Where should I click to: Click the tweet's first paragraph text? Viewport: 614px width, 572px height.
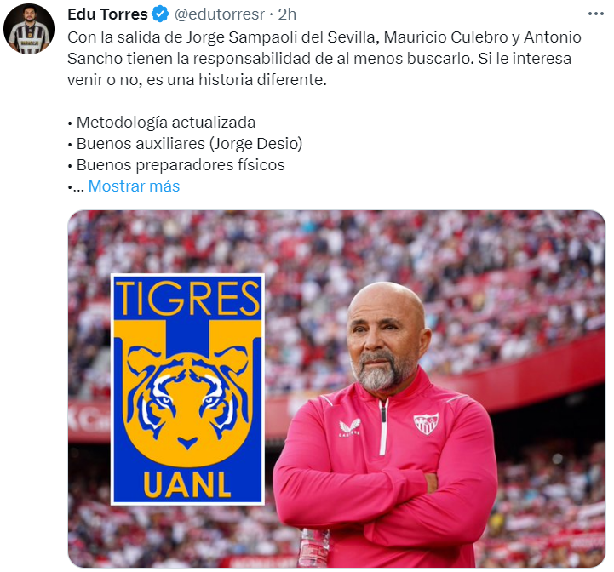[x=324, y=59]
